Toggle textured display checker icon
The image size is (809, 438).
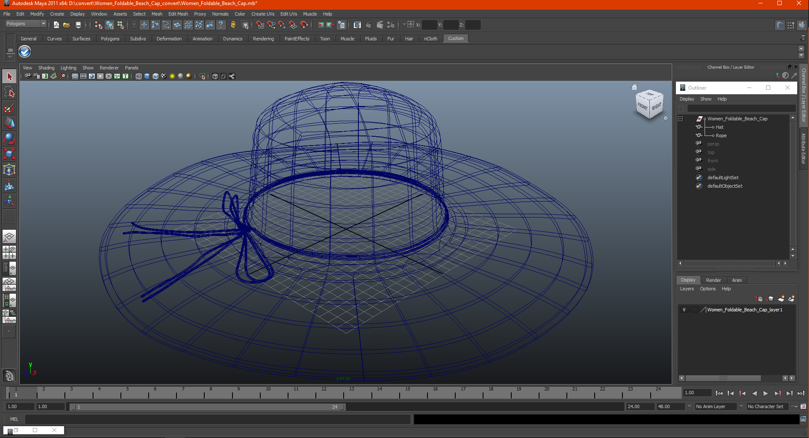point(164,76)
